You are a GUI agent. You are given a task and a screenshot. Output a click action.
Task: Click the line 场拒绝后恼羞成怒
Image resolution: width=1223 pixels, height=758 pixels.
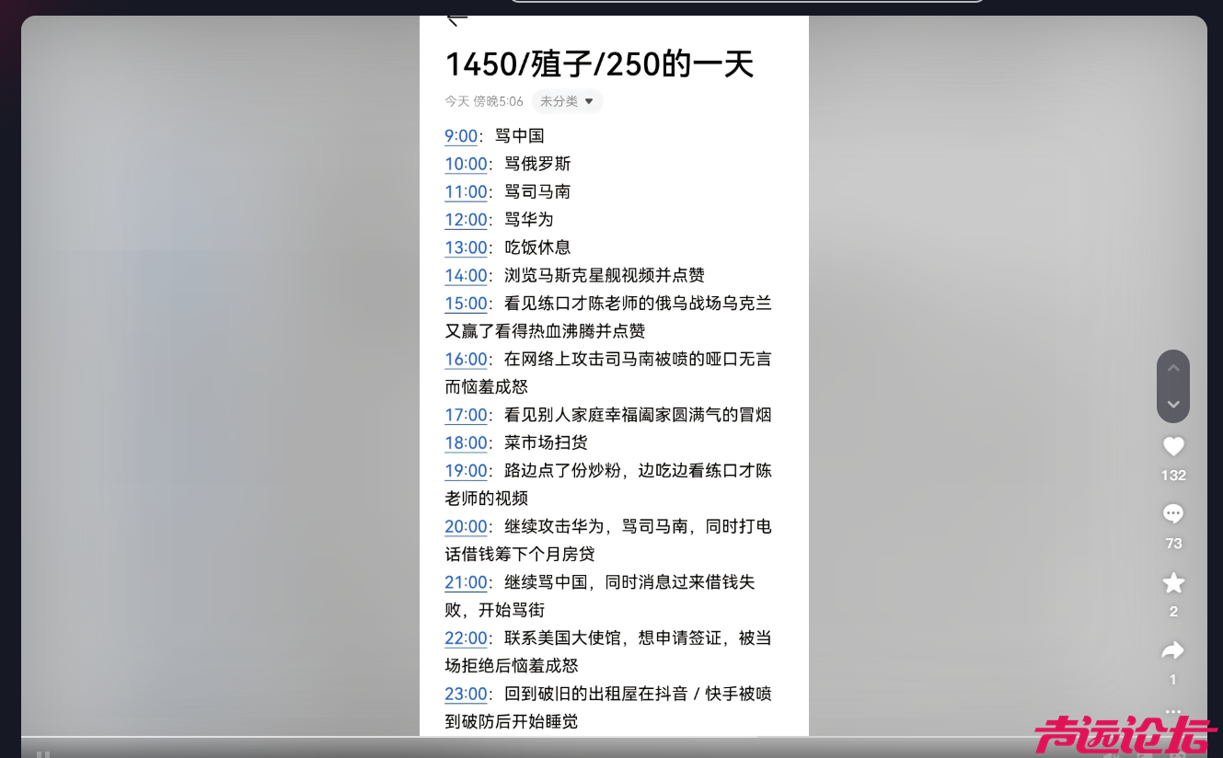point(512,665)
